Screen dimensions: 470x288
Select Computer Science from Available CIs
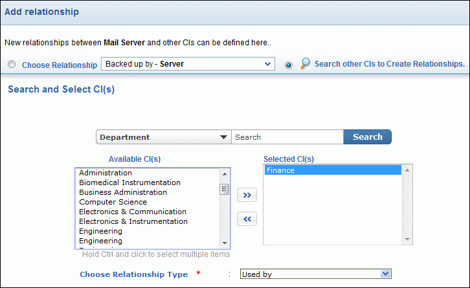pyautogui.click(x=113, y=202)
